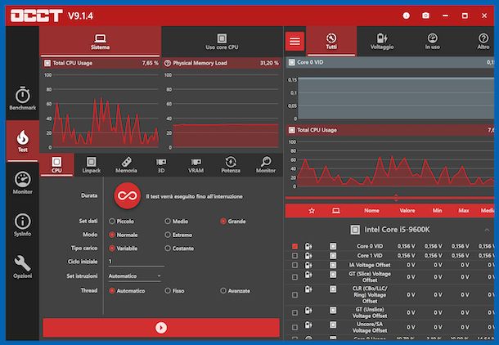
Task: Select the Tutti sensors tab
Action: [x=331, y=42]
